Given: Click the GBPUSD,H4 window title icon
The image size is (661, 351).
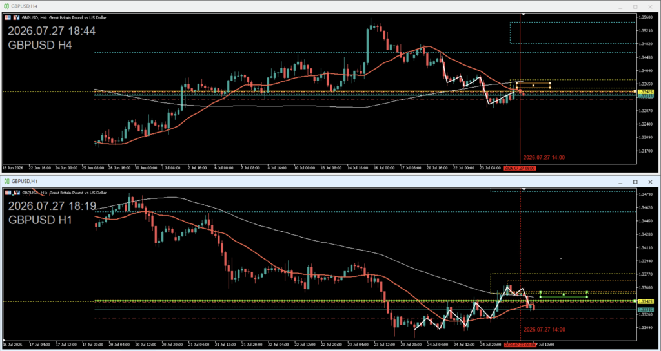Looking at the screenshot, I should tap(6, 6).
